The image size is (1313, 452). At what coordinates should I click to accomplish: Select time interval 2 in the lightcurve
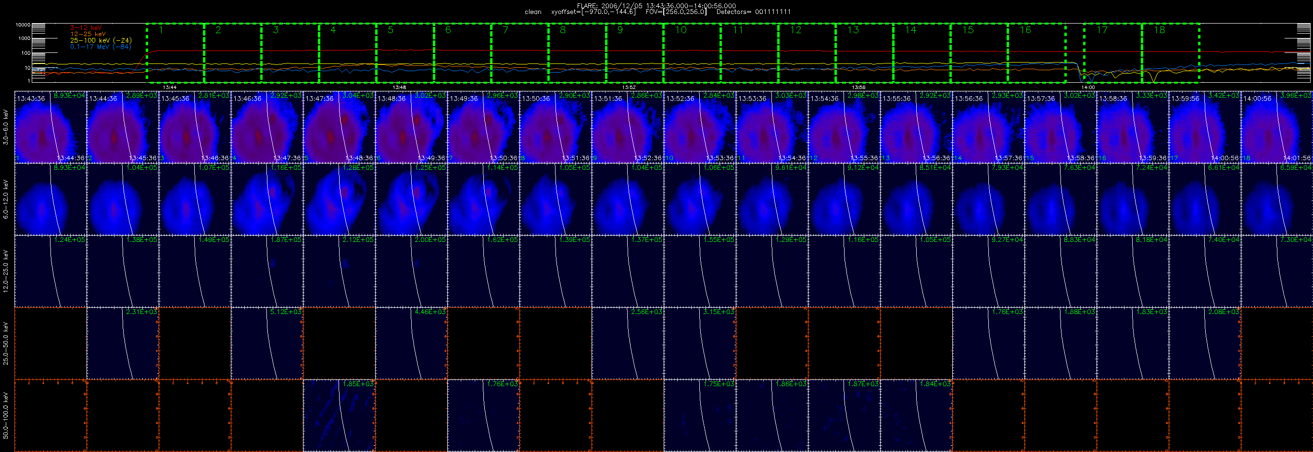coord(233,52)
